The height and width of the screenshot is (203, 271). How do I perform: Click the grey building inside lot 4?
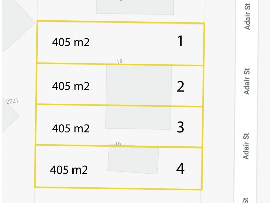point(133,160)
